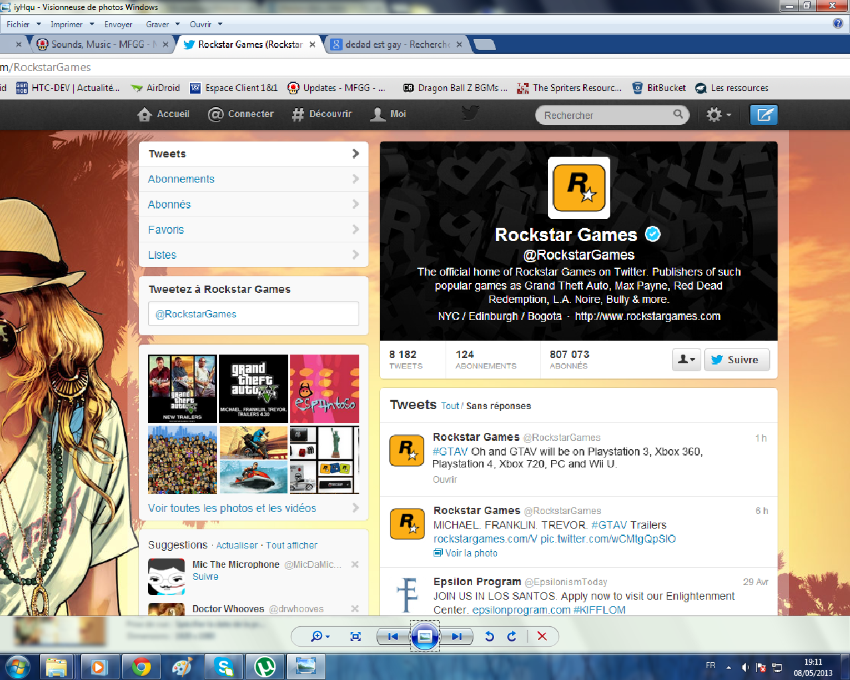Open the jet ski photo thumbnail
The image size is (850, 680).
click(x=254, y=476)
